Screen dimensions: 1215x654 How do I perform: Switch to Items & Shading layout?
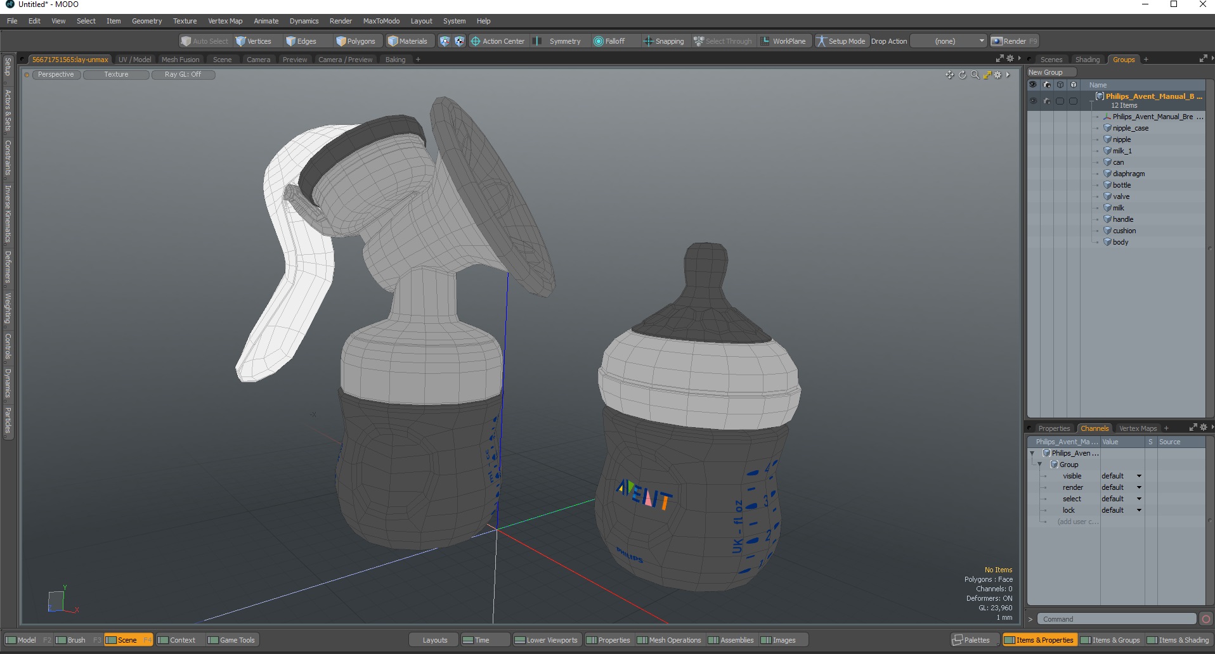tap(1178, 640)
